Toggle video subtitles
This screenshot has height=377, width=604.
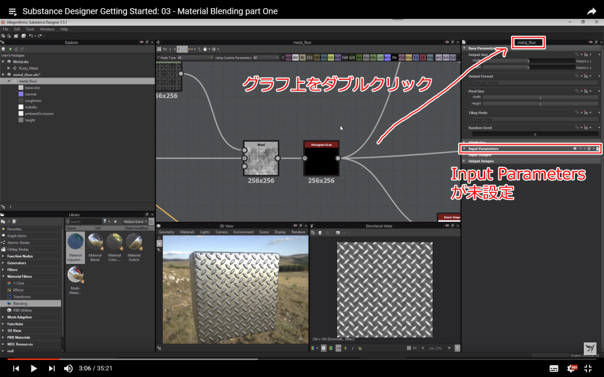pos(554,369)
